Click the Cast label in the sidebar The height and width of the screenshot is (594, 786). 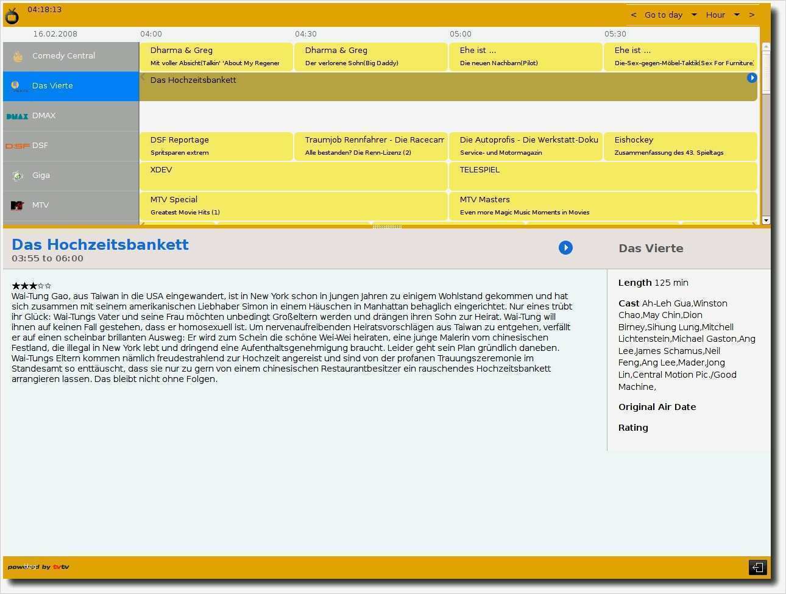pos(629,303)
